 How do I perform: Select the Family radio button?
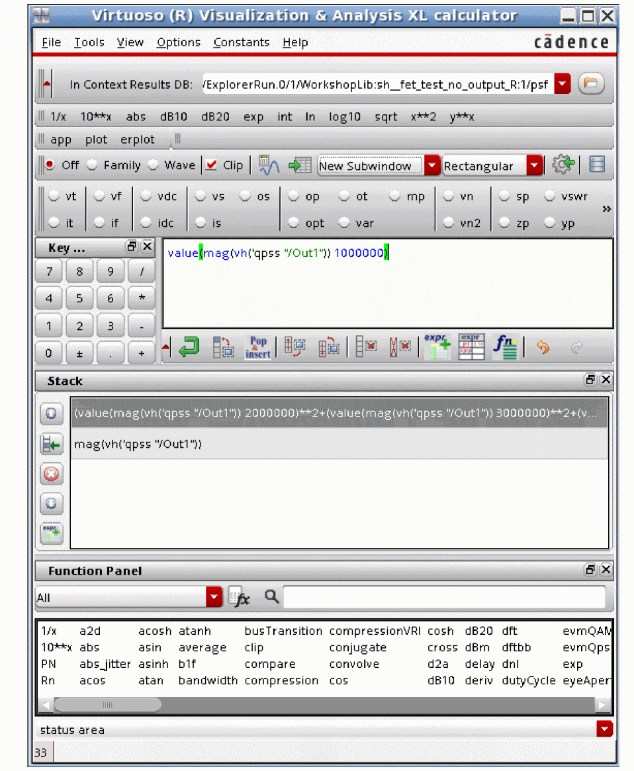point(92,165)
